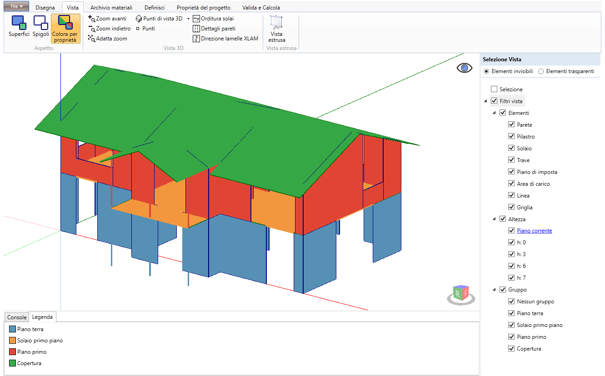Click the green Copertura legend swatch
605x376 pixels.
pos(12,363)
